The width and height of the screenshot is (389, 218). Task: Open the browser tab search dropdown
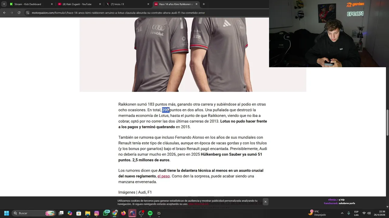[x=4, y=4]
